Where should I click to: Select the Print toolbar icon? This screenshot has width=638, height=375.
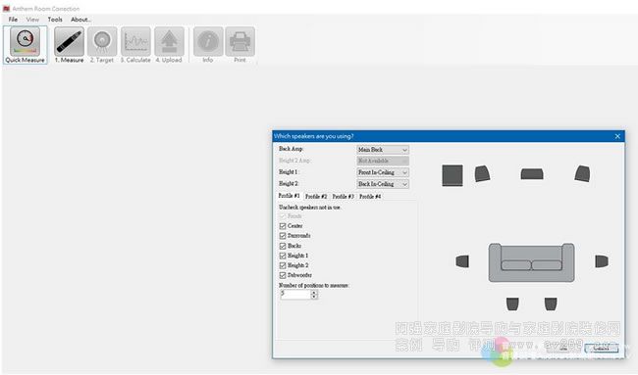pyautogui.click(x=239, y=41)
